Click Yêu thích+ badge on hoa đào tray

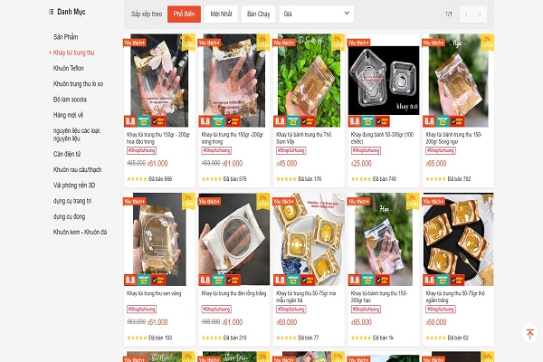135,43
